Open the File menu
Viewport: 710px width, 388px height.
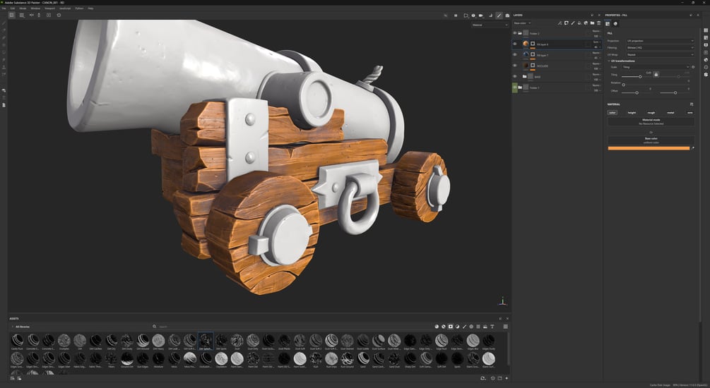click(4, 8)
